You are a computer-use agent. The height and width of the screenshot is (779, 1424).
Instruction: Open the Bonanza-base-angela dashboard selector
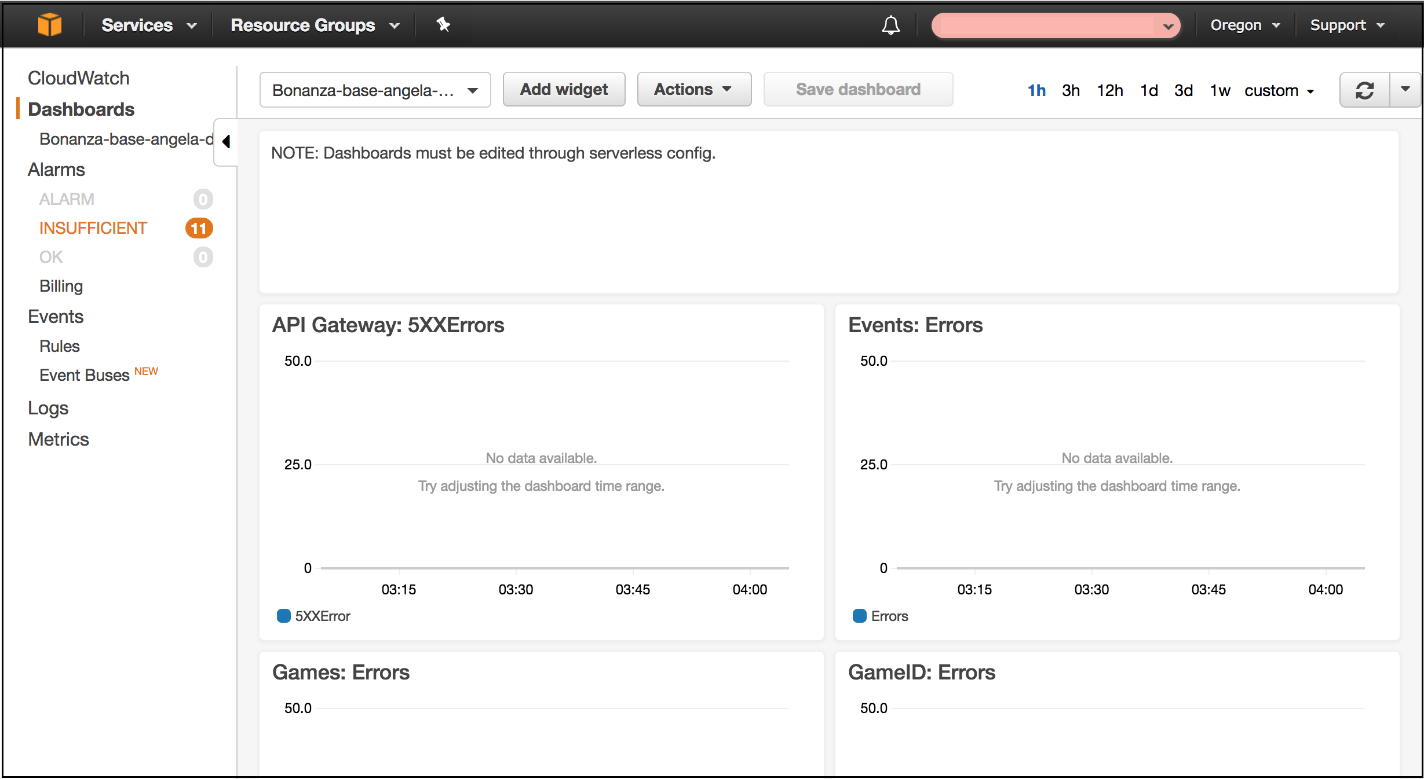coord(375,90)
